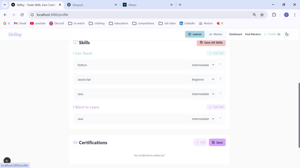Screen dimensions: 300x168
Task: Click the logout icon beside Profile
Action: pos(279,34)
